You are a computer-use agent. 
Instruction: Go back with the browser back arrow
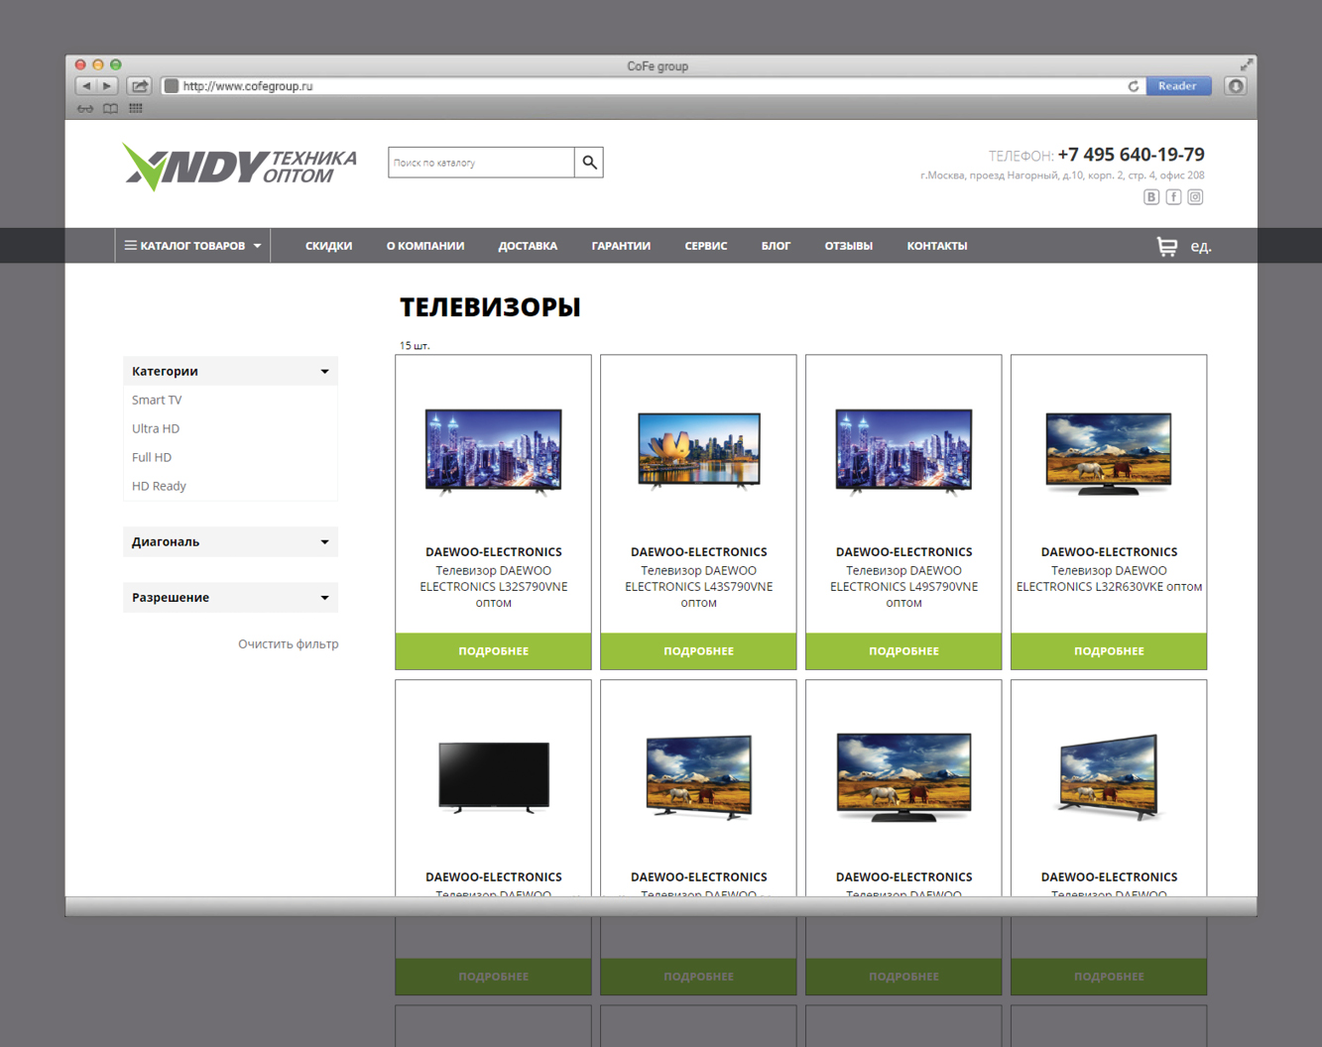86,86
